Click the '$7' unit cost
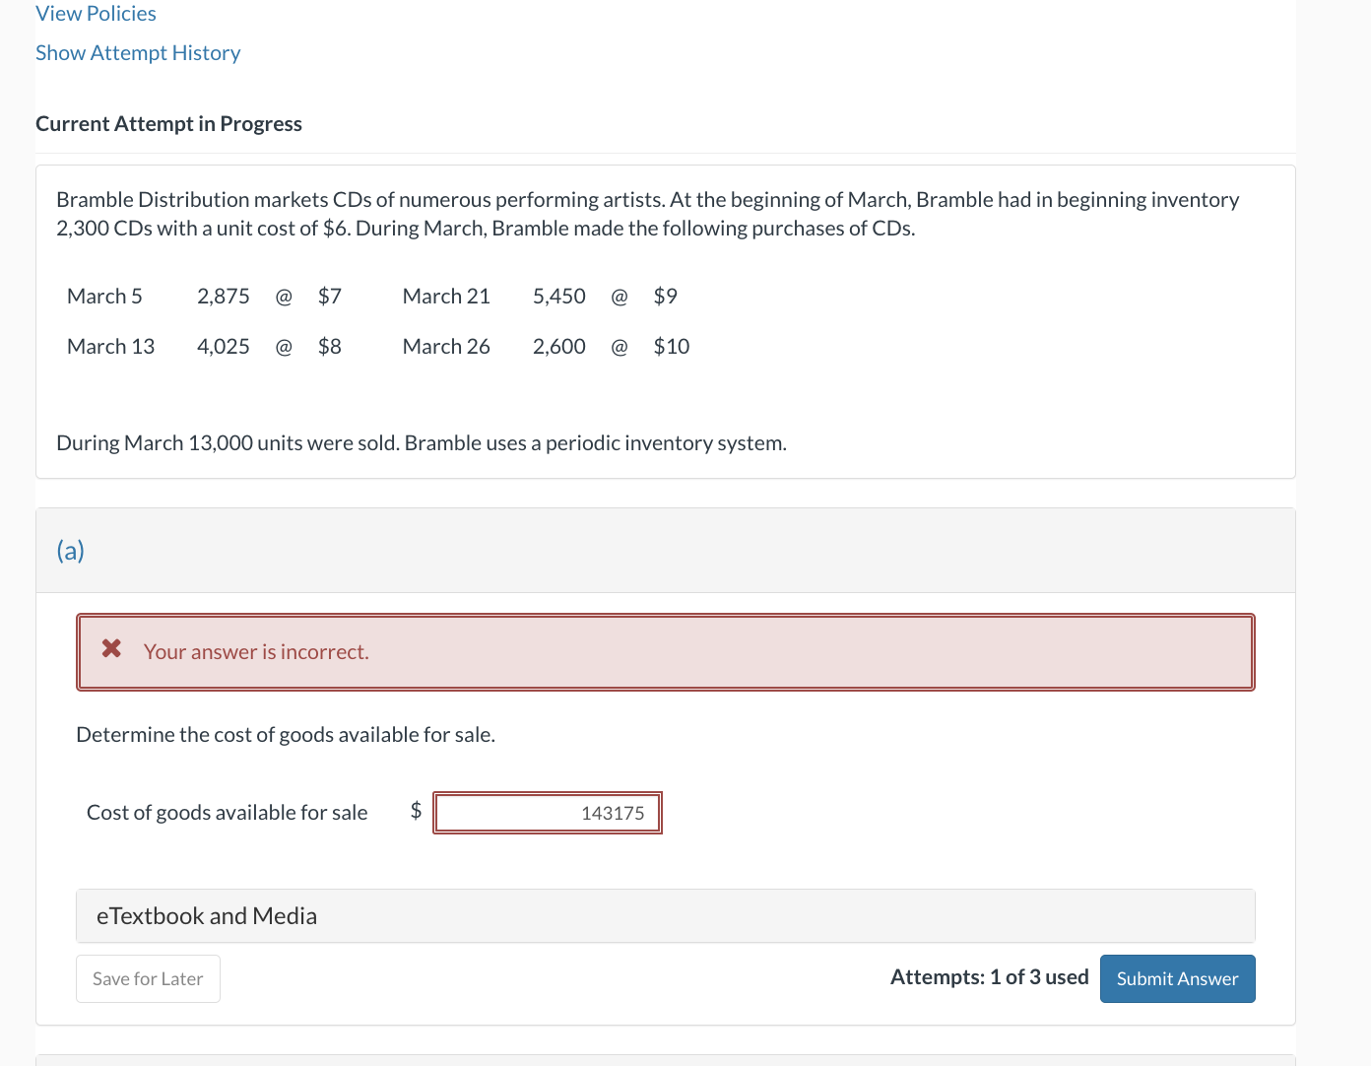This screenshot has width=1371, height=1066. click(330, 297)
